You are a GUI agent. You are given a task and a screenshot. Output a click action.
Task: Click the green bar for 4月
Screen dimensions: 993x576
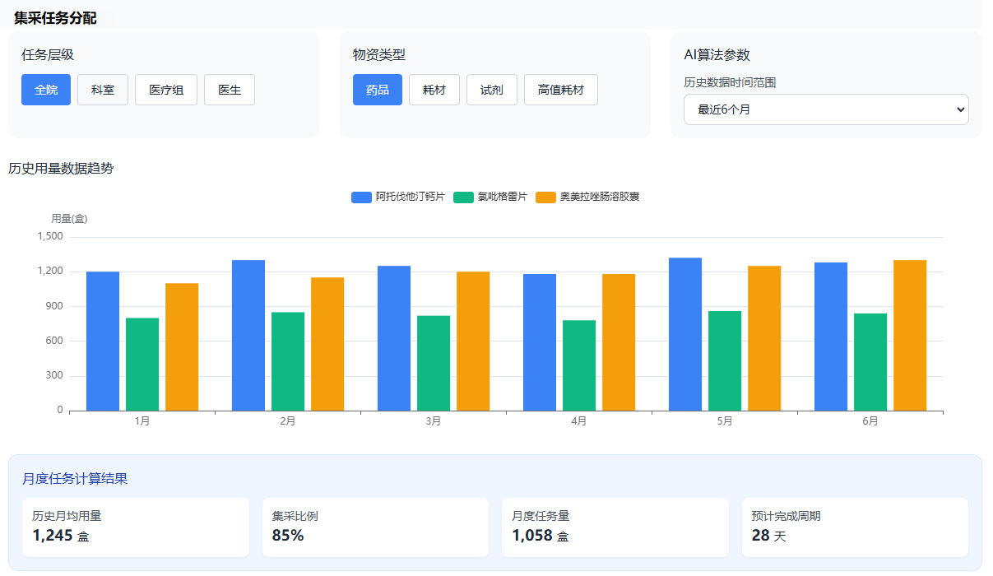[x=579, y=365]
